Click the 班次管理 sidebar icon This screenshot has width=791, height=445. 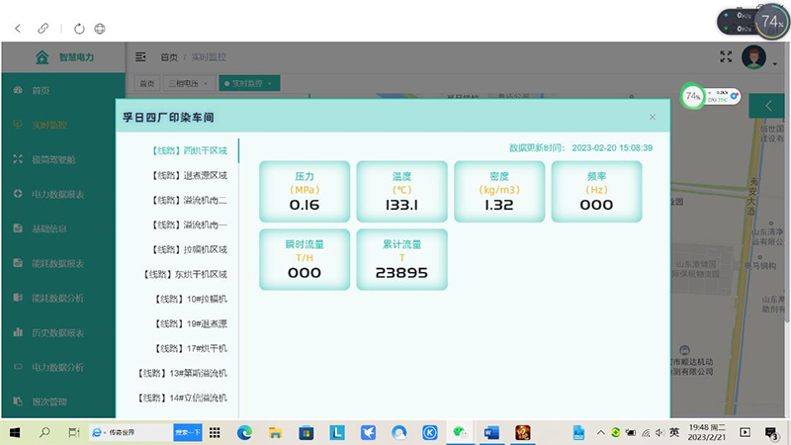[x=18, y=401]
